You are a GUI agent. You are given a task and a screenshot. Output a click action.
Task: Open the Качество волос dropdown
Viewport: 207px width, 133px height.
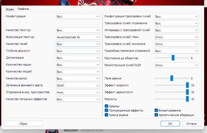(78, 78)
